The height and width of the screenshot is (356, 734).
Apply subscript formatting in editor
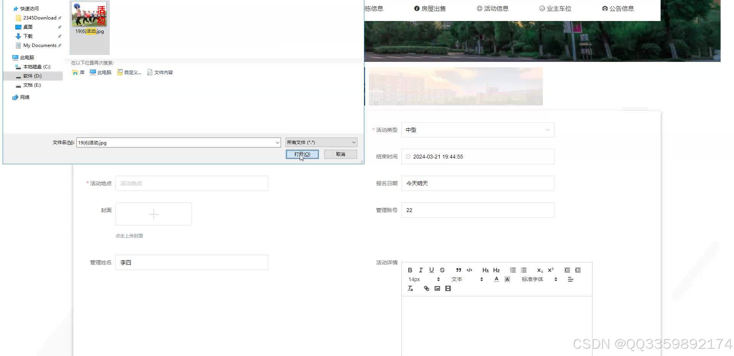(540, 270)
